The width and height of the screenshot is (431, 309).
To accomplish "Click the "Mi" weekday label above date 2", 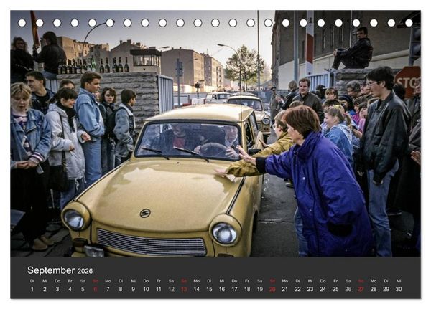I will (45, 281).
